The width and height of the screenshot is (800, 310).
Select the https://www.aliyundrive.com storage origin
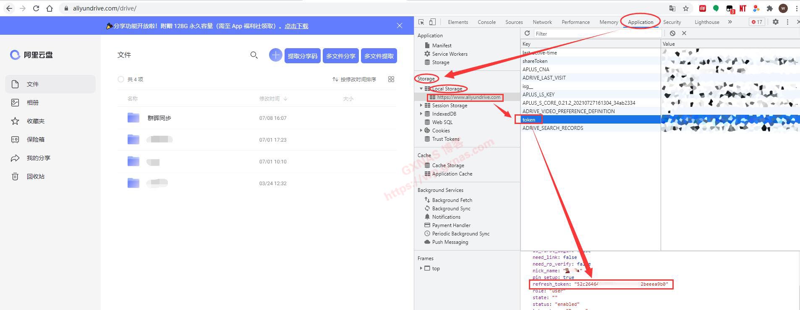coord(468,97)
